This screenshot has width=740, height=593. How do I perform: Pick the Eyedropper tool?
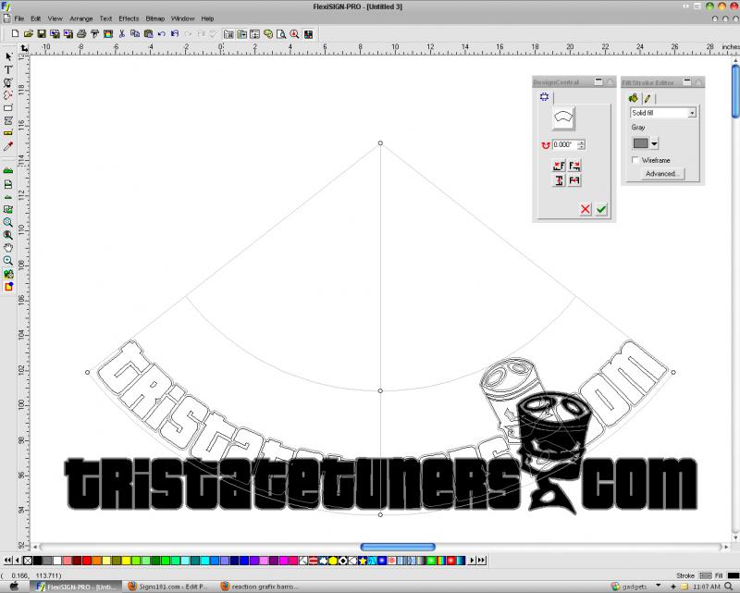pyautogui.click(x=8, y=146)
